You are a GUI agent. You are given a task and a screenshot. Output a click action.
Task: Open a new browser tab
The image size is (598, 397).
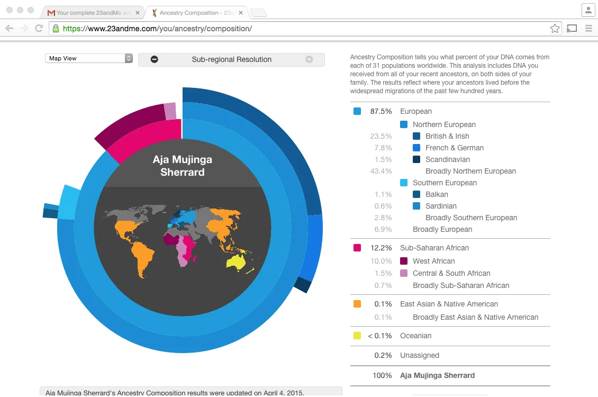click(x=258, y=13)
